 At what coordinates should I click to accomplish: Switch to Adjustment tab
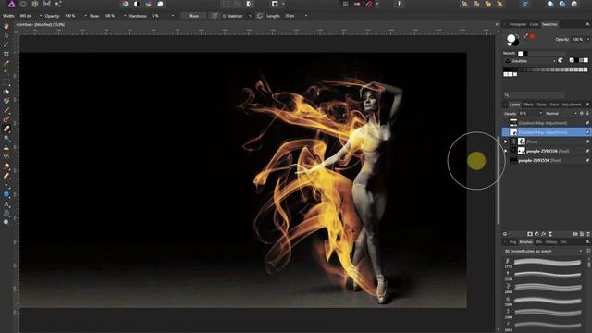[x=572, y=105]
